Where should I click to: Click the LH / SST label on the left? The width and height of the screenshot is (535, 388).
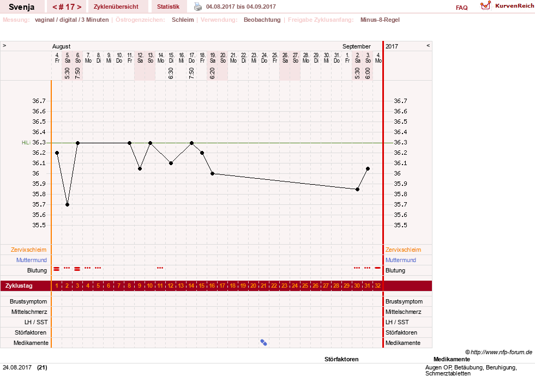pyautogui.click(x=36, y=322)
